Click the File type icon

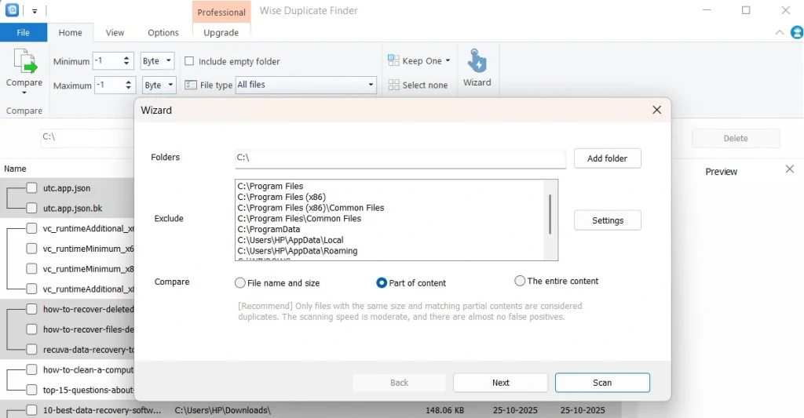pyautogui.click(x=191, y=85)
